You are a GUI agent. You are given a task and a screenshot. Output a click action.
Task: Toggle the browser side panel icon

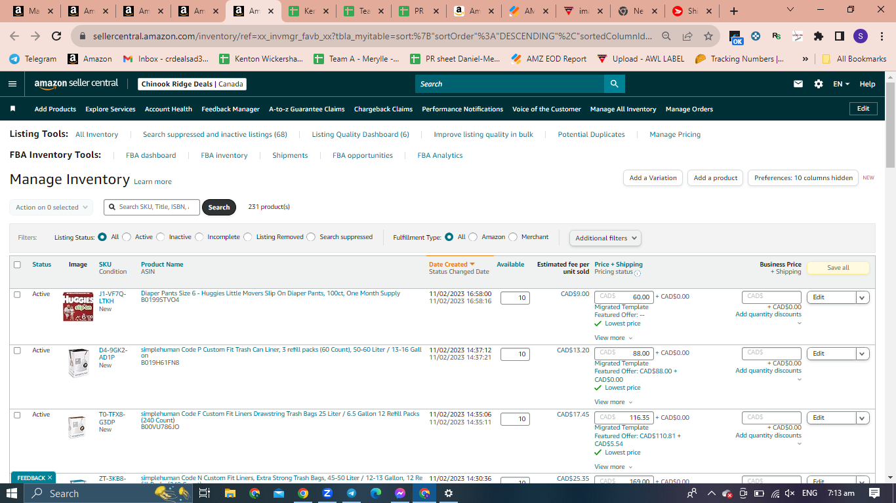840,37
